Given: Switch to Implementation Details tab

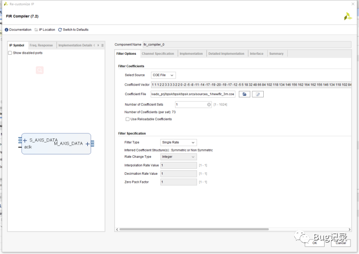Looking at the screenshot, I should coord(75,45).
